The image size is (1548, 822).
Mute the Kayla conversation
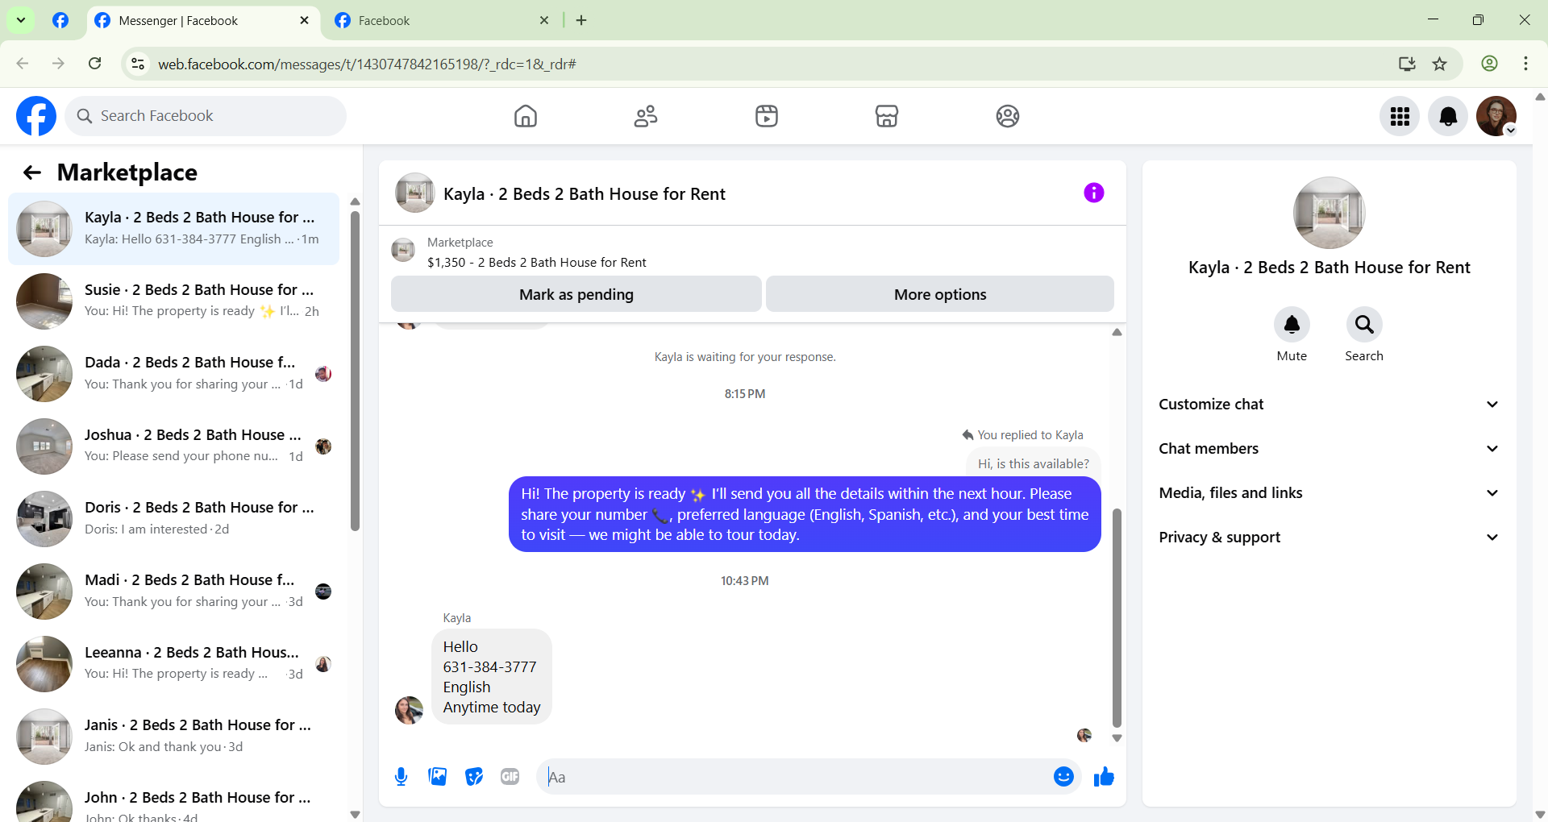pos(1292,325)
